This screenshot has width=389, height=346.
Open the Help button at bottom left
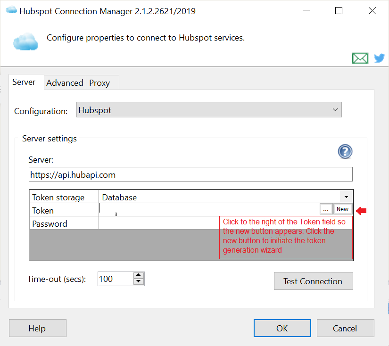(x=37, y=328)
